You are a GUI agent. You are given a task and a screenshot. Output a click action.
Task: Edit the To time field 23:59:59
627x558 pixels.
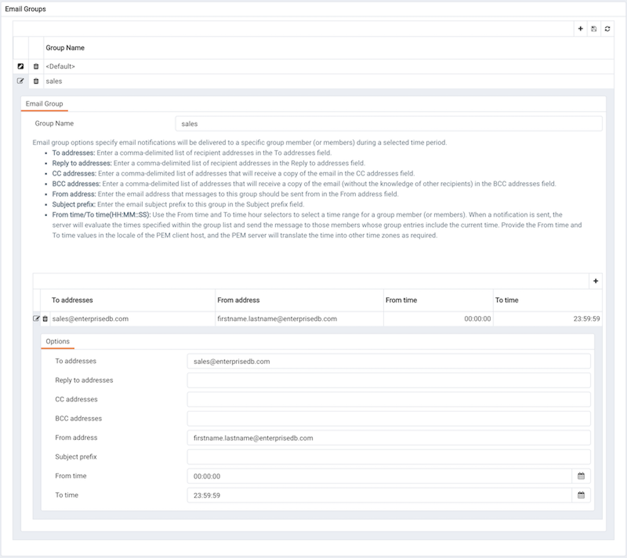[x=380, y=495]
